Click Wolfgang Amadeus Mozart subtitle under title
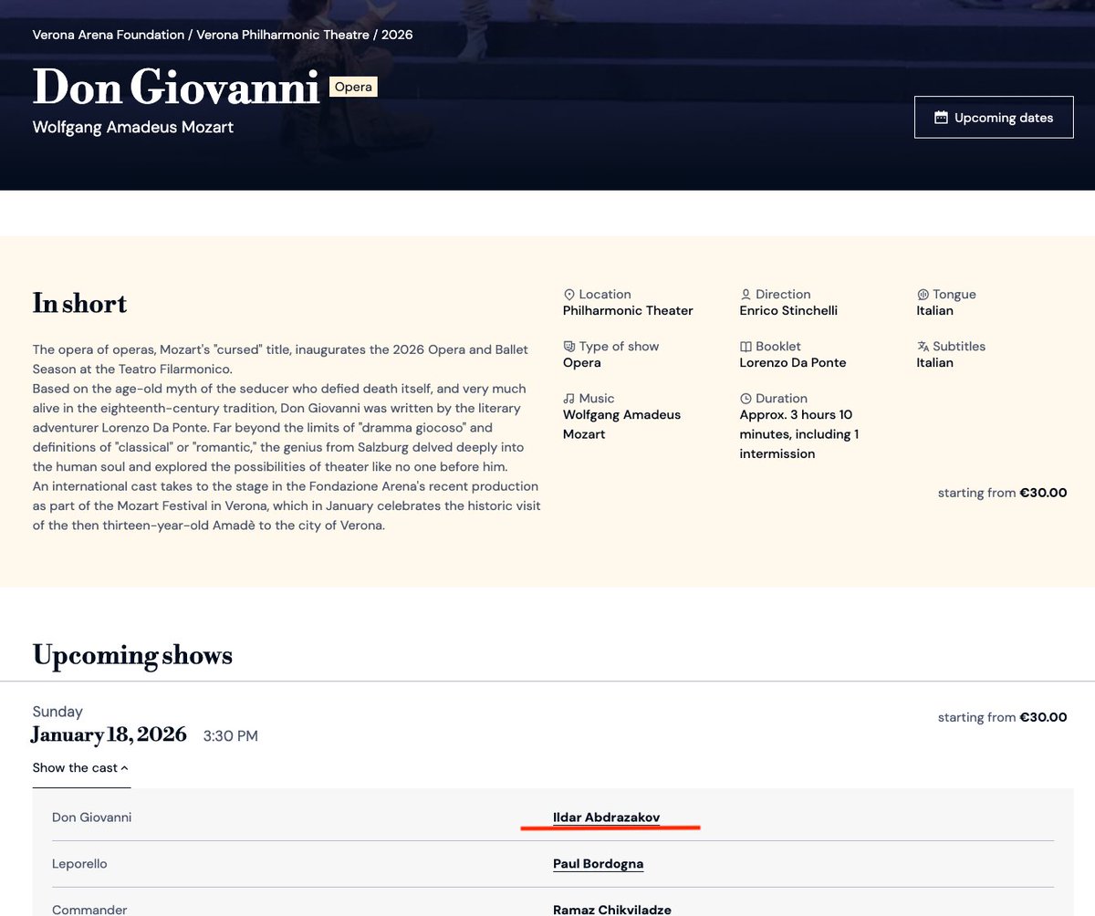This screenshot has height=916, width=1095. 133,127
